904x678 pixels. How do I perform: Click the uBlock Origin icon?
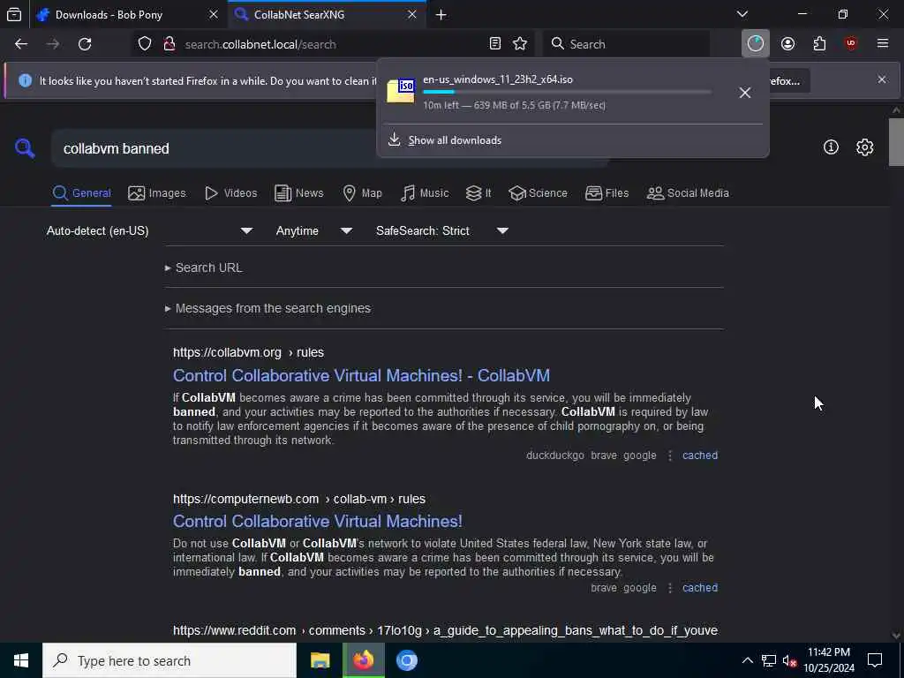coord(851,44)
